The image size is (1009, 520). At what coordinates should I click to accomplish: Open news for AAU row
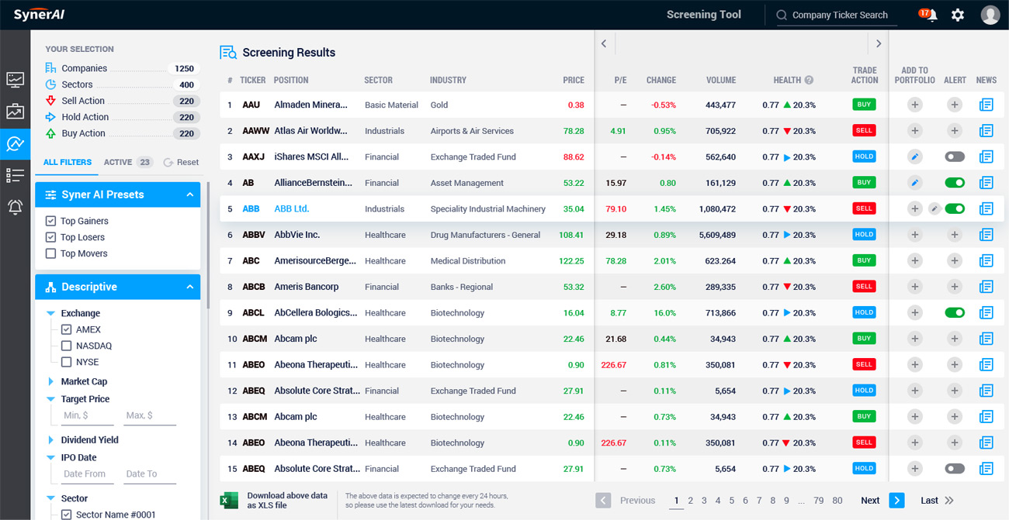(x=986, y=105)
